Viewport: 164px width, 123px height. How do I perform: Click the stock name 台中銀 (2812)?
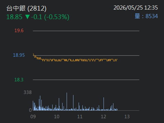coord(26,8)
